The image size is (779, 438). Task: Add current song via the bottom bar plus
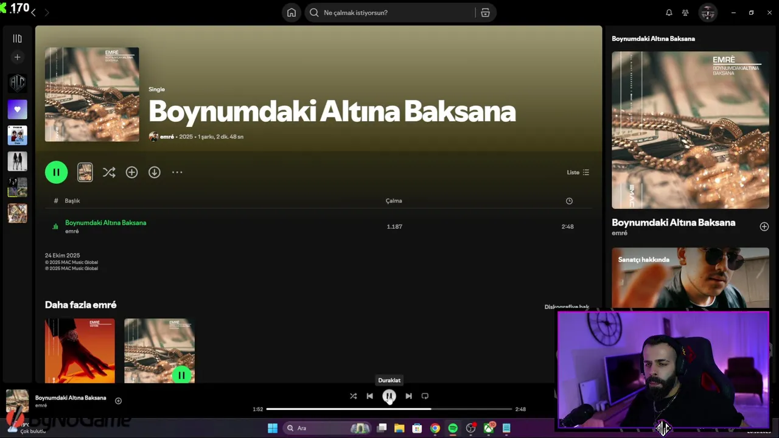[118, 401]
